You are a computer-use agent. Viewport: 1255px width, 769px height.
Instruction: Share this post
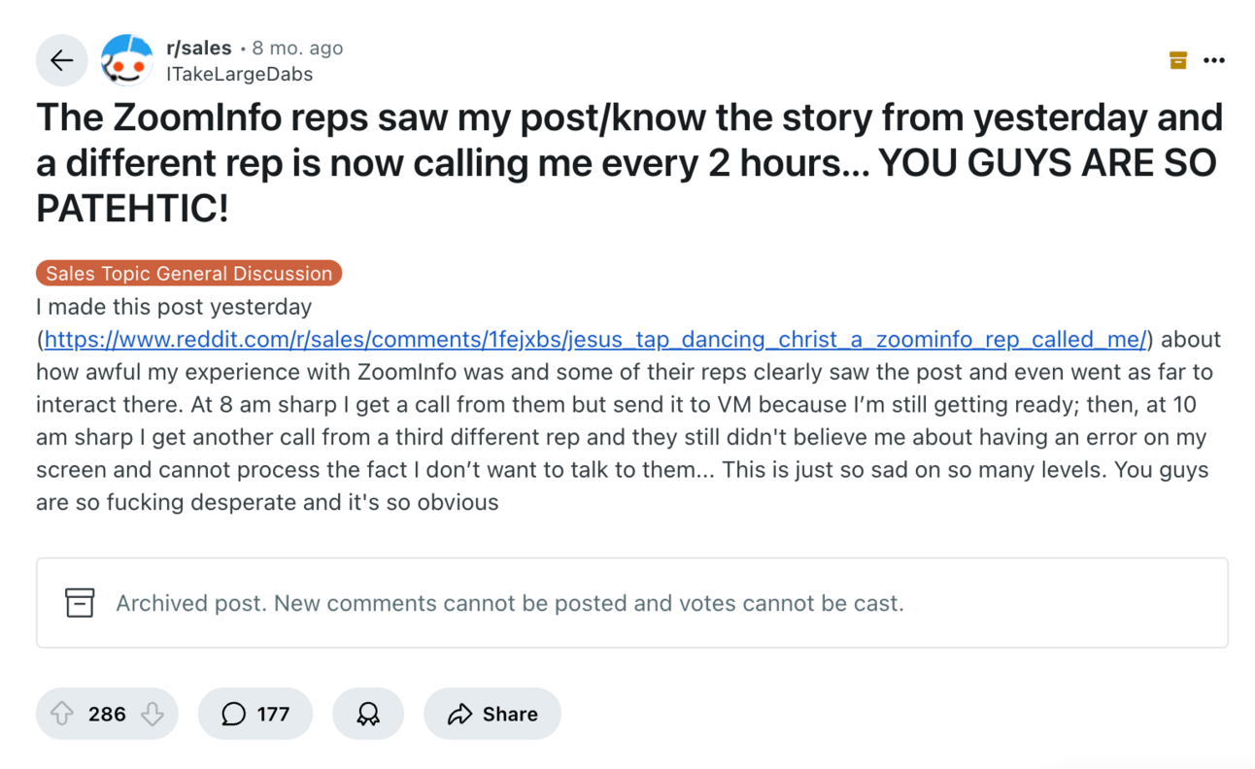tap(492, 714)
